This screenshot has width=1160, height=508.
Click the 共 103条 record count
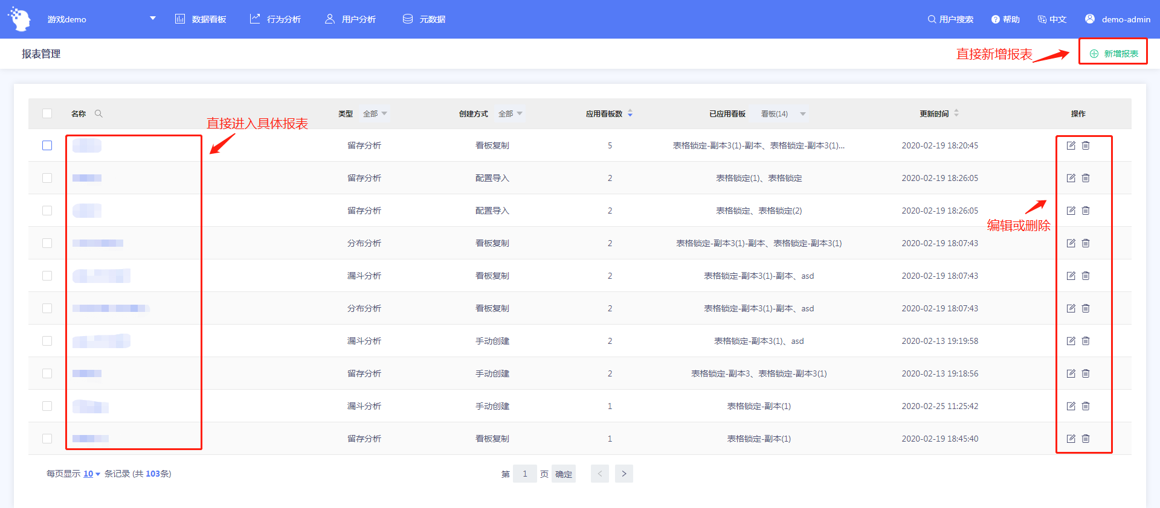point(152,474)
